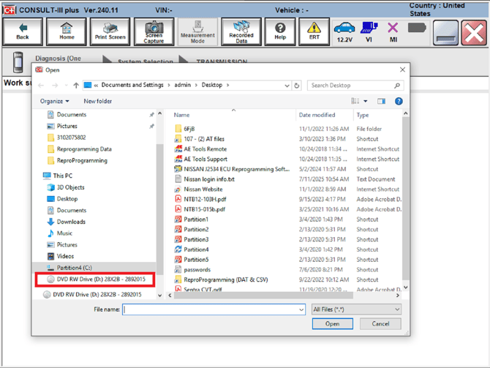Navigate up one folder level
490x368 pixels.
pos(76,85)
